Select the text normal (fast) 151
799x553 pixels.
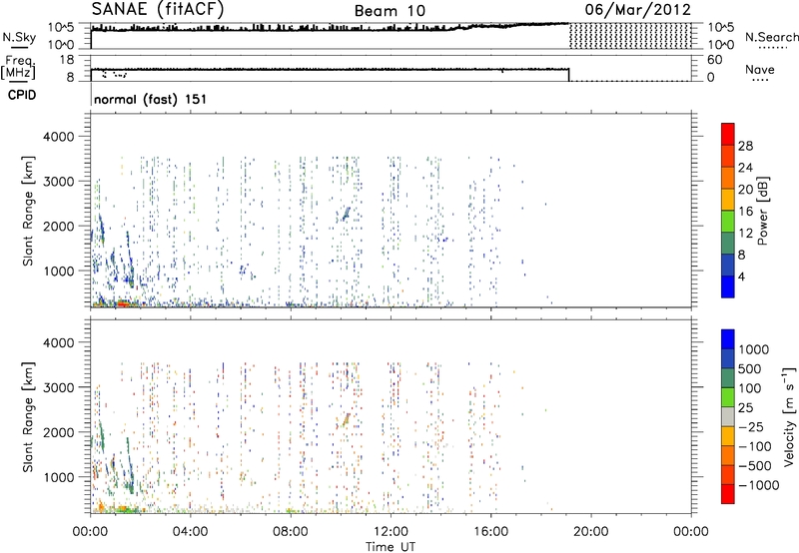151,99
